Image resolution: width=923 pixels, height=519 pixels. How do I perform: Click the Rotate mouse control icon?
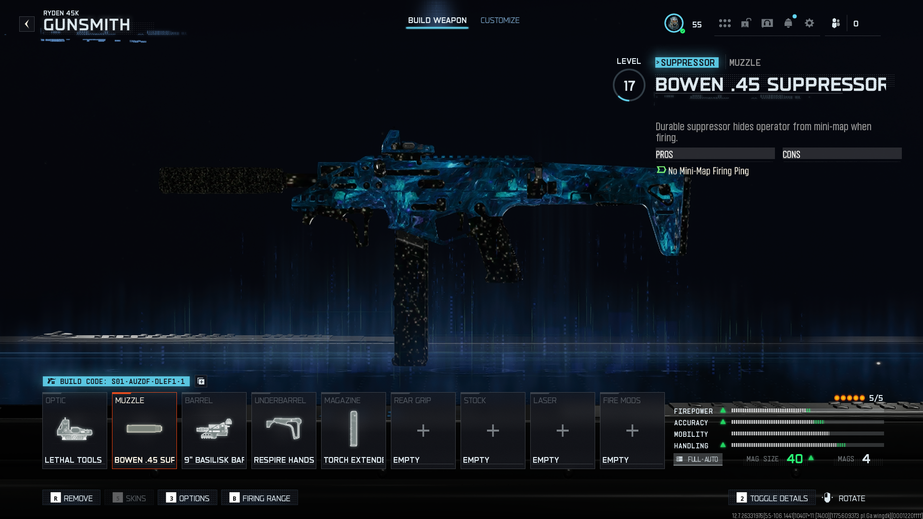[827, 498]
